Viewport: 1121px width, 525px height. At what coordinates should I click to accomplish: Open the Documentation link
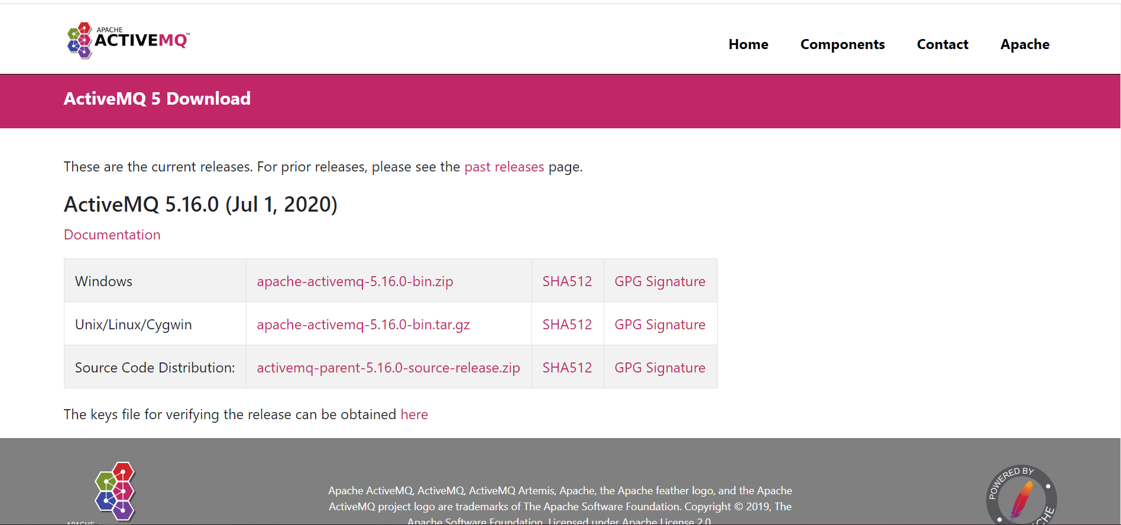pos(112,235)
